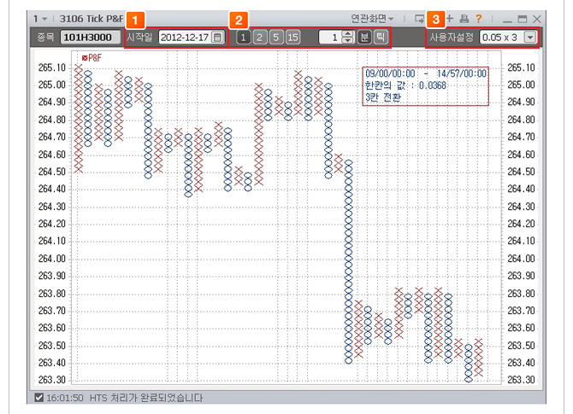The height and width of the screenshot is (414, 573).
Task: Open help with the question mark icon
Action: pyautogui.click(x=479, y=18)
